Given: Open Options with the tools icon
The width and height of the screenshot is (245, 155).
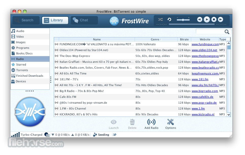Looking at the screenshot, I should pos(170,122).
